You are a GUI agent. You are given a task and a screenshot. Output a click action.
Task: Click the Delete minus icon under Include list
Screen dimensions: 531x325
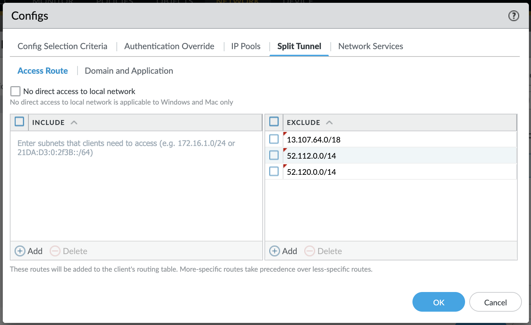point(55,251)
